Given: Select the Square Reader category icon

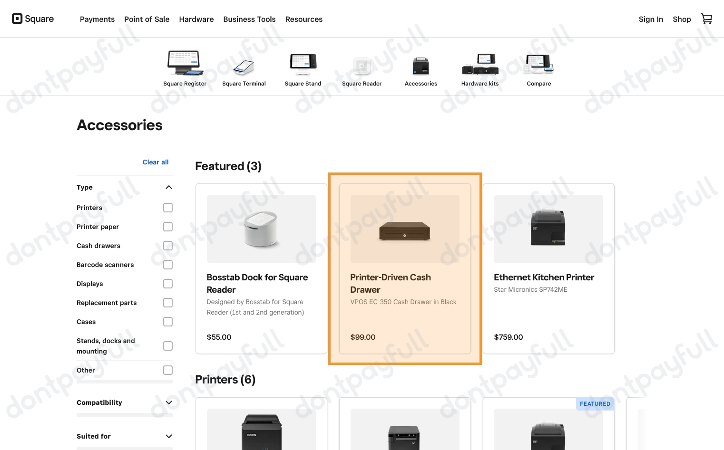Looking at the screenshot, I should tap(362, 67).
